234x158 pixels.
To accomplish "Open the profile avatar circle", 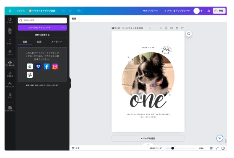I will point(196,11).
